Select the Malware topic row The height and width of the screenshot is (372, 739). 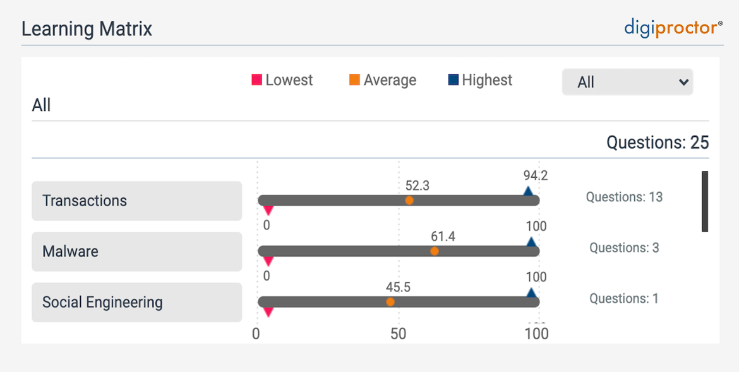click(136, 252)
